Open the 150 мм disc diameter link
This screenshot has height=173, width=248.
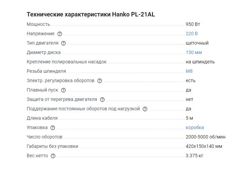194,52
